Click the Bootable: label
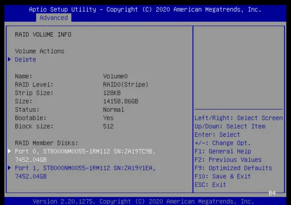 click(x=30, y=118)
